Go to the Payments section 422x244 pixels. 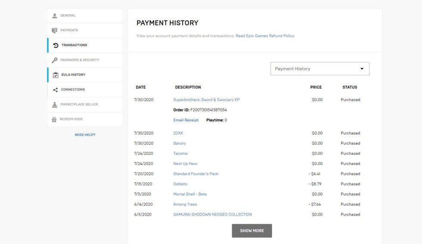85,31
